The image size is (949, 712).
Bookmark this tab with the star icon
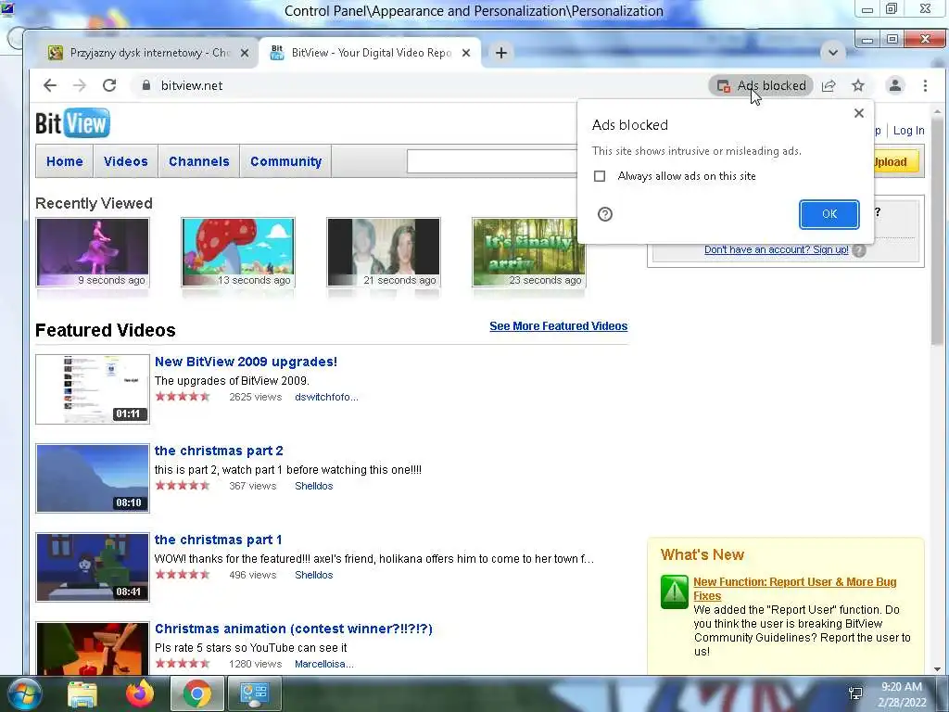pyautogui.click(x=858, y=85)
